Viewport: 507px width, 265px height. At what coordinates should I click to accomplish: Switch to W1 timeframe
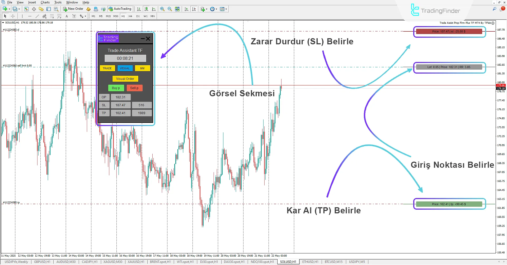click(145, 16)
